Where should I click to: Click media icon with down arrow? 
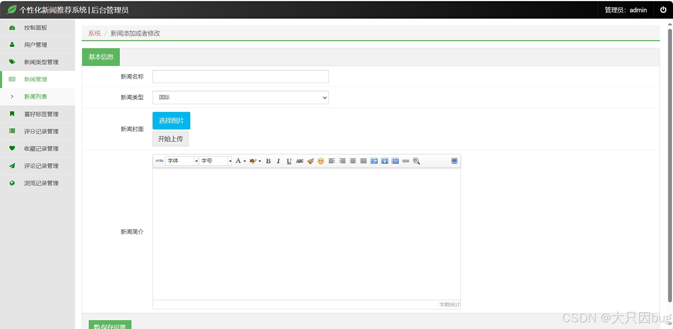(x=384, y=161)
